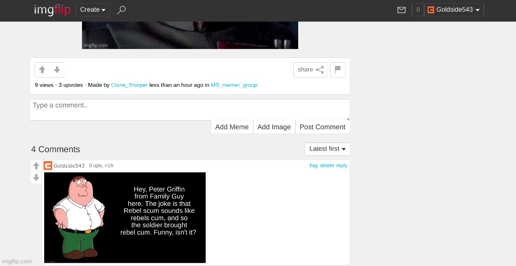Downvote the Goldside543 comment
The image size is (516, 266).
(36, 178)
